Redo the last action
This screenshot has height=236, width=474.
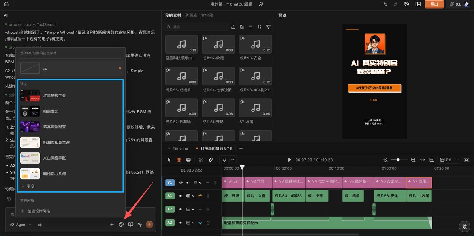click(396, 4)
